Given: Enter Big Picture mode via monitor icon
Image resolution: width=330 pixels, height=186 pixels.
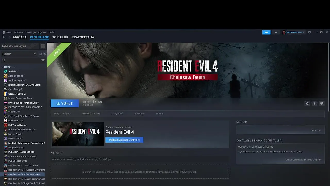Looking at the screenshot, I should tap(310, 32).
